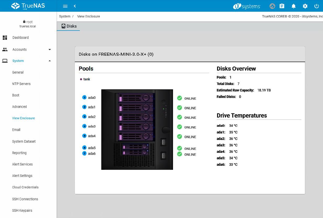Open Cloud Credentials page
The width and height of the screenshot is (323, 218).
pos(25,187)
